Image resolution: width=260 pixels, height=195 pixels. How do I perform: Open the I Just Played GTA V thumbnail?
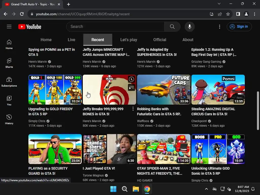pyautogui.click(x=109, y=149)
